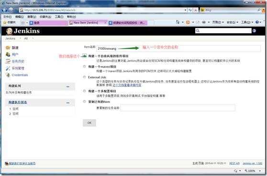This screenshot has width=267, height=176.
Task: Open the command bar 工具 Tools dropdown
Action: (247, 22)
